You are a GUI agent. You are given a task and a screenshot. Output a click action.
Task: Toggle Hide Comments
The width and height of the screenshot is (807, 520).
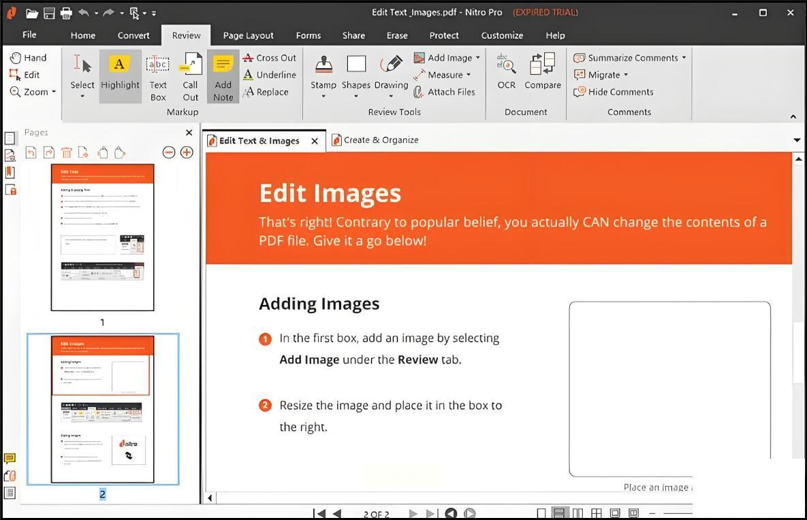614,92
